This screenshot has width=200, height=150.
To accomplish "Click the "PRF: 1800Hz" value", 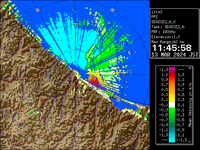I will (163, 32).
